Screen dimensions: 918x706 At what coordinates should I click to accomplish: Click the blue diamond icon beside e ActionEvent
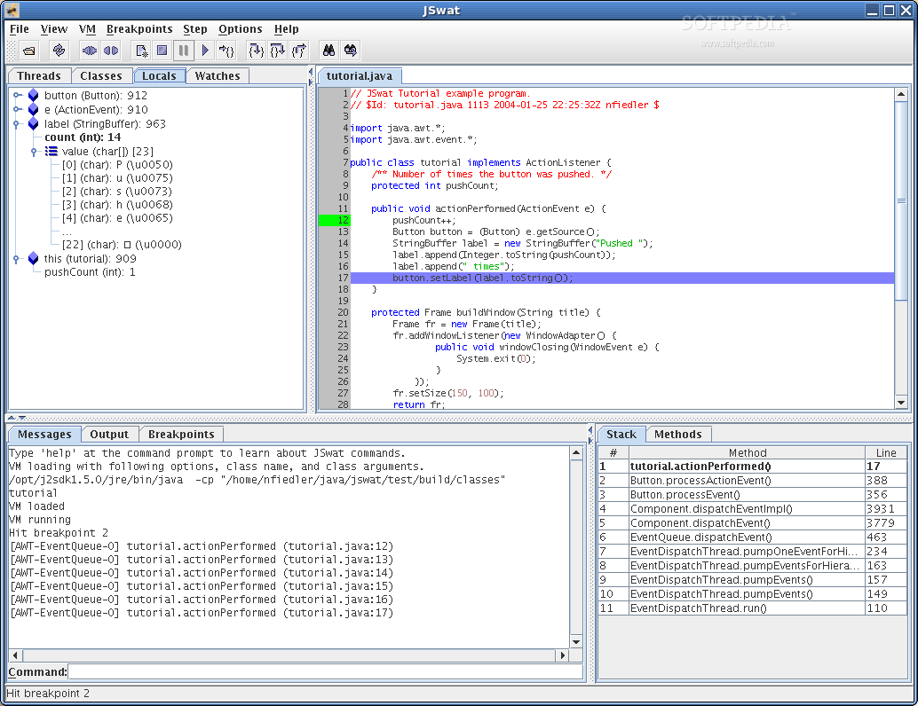[x=34, y=109]
